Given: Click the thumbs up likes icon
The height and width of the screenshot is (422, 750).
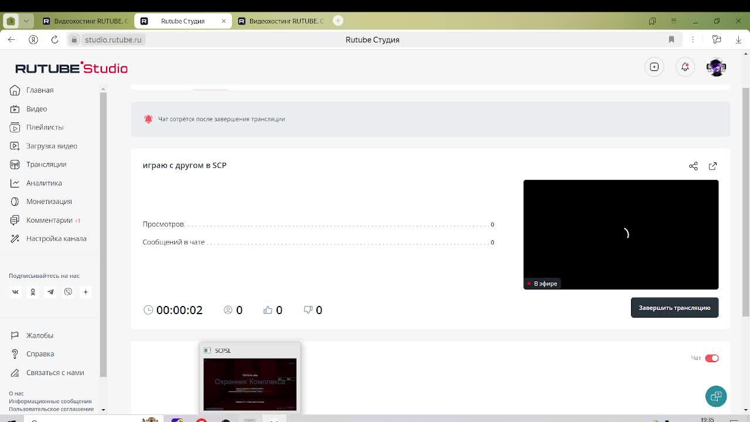Looking at the screenshot, I should coord(268,310).
